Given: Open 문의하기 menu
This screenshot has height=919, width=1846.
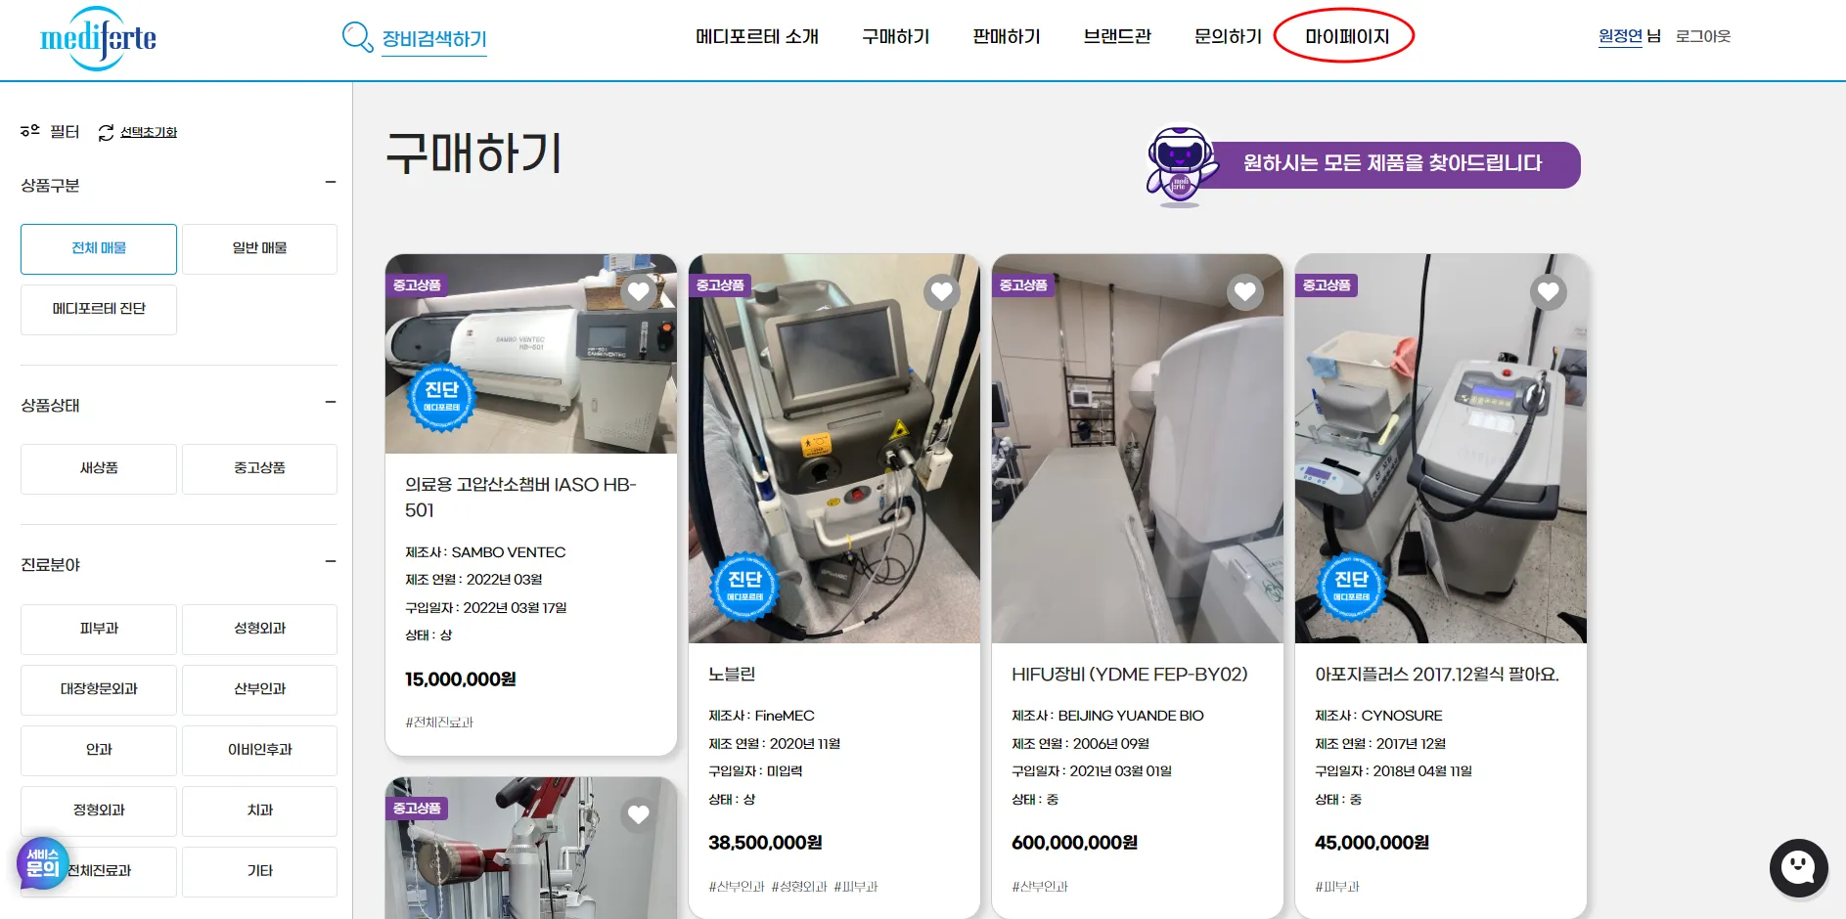Looking at the screenshot, I should coord(1228,37).
